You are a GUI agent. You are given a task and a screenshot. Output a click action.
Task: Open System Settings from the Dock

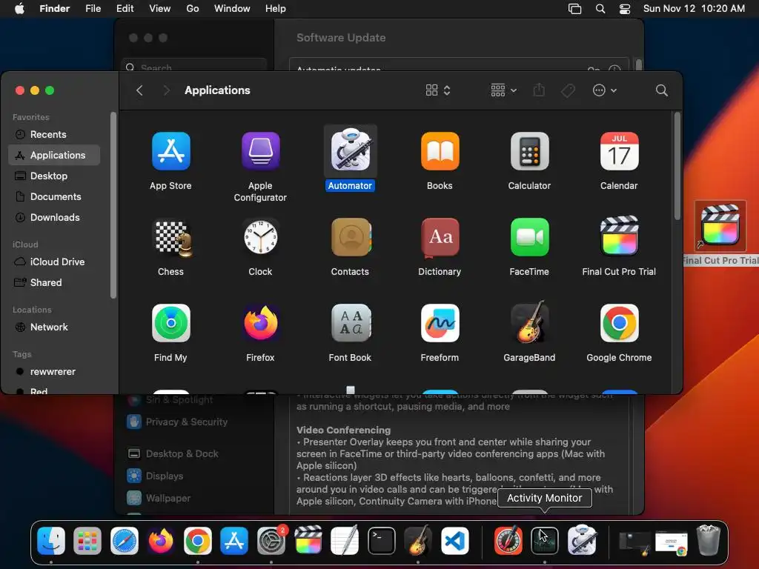click(271, 540)
